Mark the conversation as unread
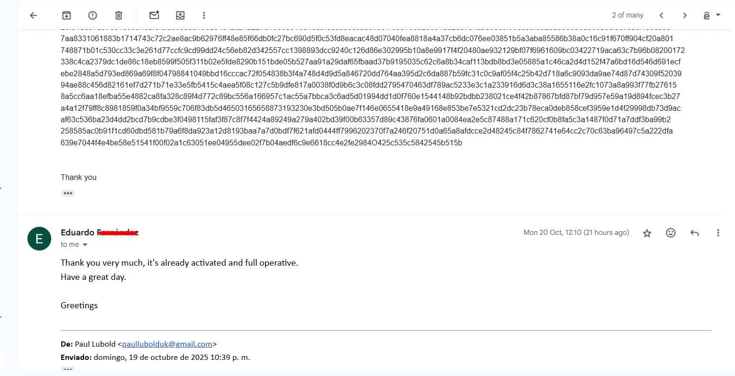 (154, 15)
